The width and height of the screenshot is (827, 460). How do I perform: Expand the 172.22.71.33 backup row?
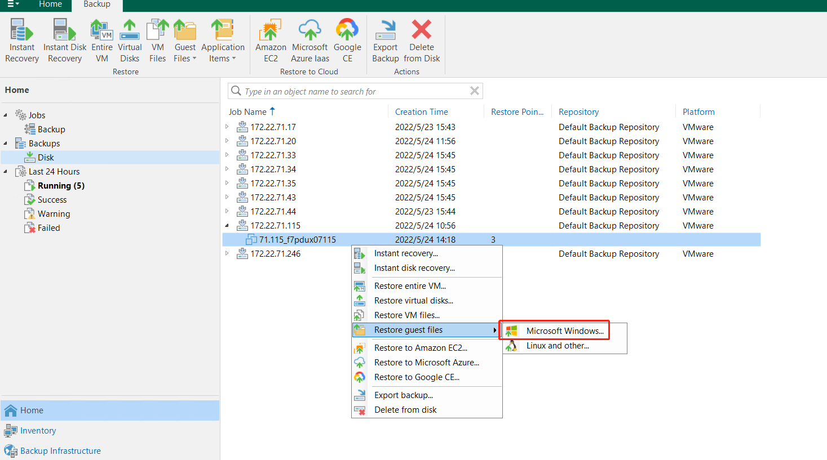(x=227, y=155)
